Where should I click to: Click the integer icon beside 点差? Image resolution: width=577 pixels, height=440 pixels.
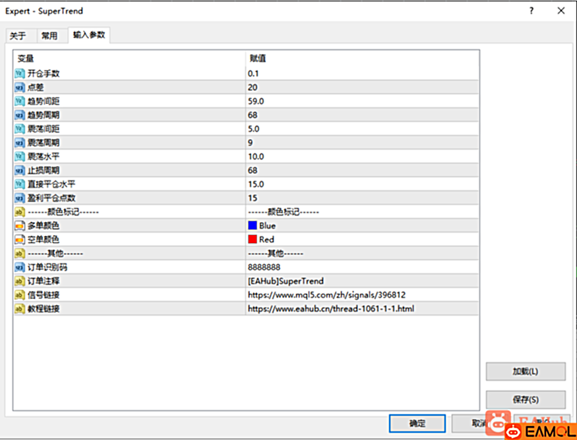click(19, 88)
